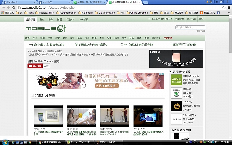Close the active 小惡魔影片專區 tab
232x145 pixels.
(x=140, y=2)
